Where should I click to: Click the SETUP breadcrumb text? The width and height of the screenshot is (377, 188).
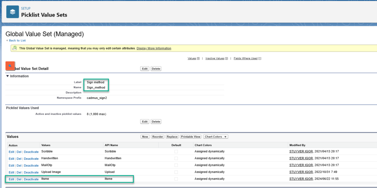pyautogui.click(x=26, y=8)
